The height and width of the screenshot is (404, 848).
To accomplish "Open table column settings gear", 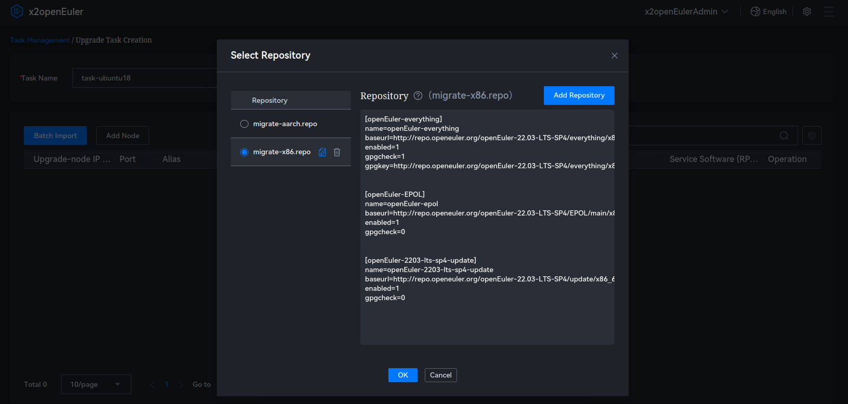I will coord(812,136).
